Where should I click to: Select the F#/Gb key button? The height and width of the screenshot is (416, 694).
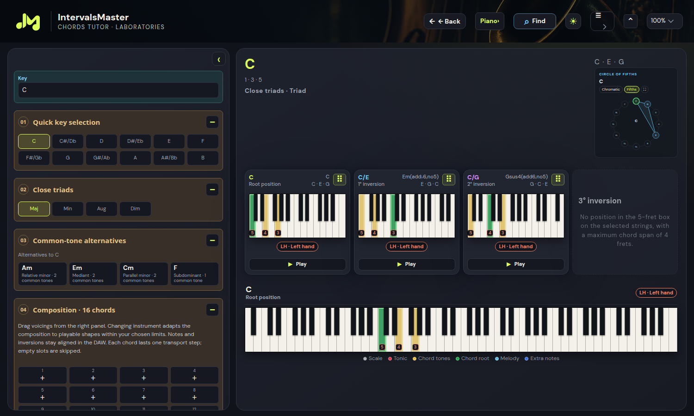point(34,158)
